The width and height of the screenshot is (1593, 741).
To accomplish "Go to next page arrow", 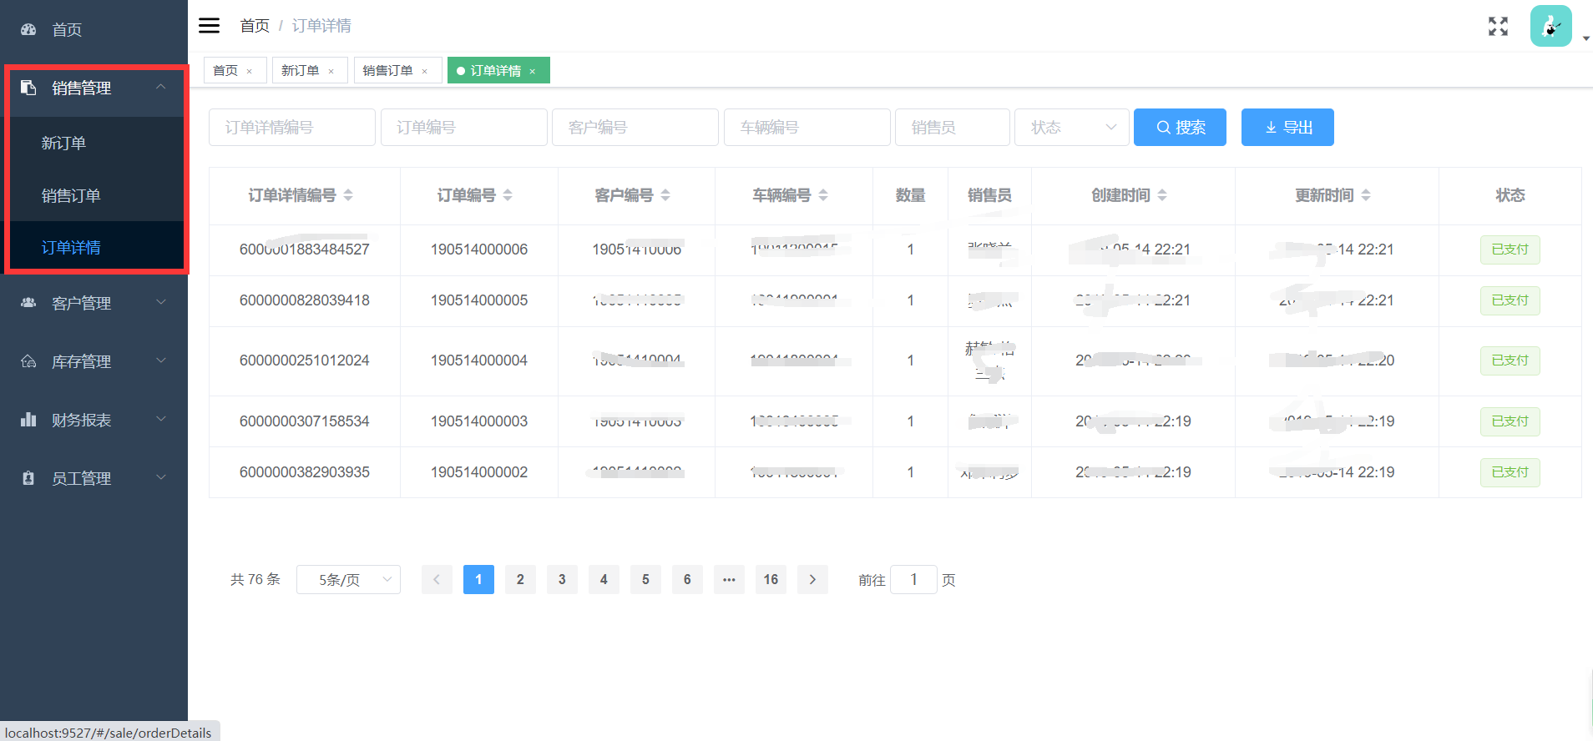I will (x=812, y=579).
